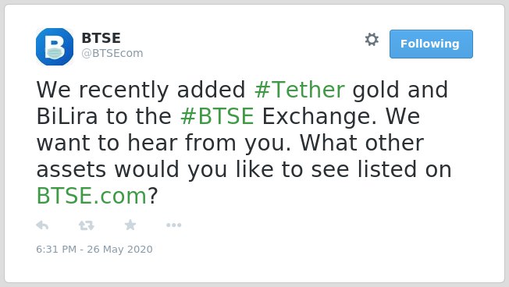Open the three-dot more options menu
Screen dimensions: 509x287
173,225
